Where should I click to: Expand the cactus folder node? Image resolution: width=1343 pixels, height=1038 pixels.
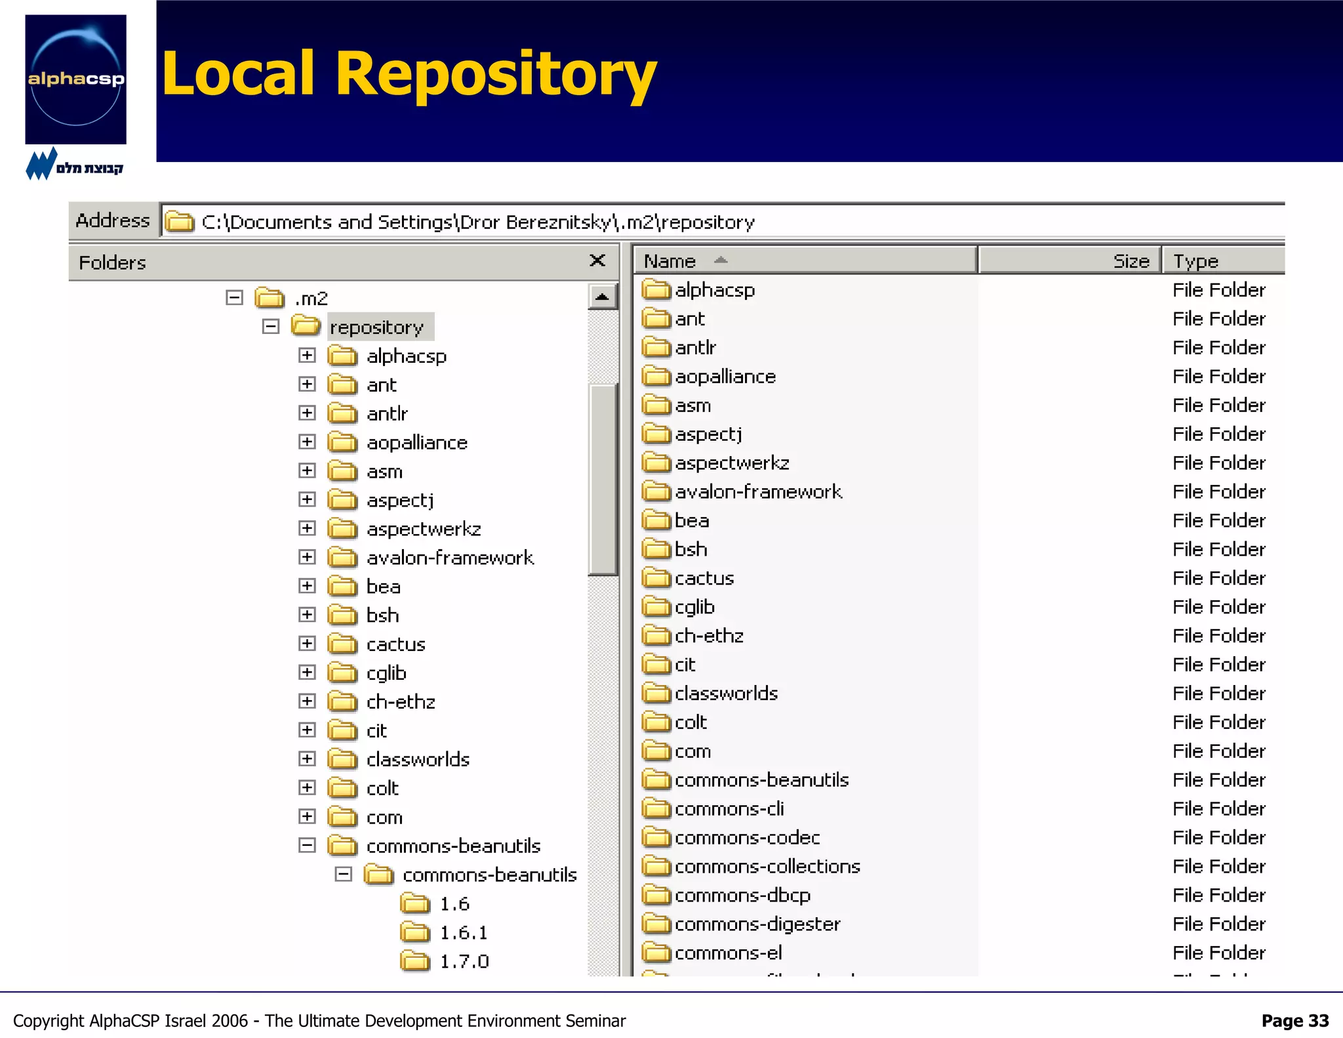(x=307, y=644)
